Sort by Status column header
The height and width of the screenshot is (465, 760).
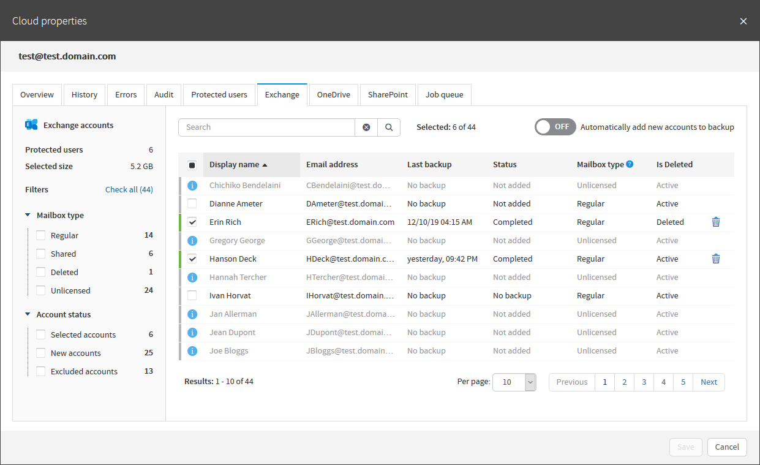505,164
